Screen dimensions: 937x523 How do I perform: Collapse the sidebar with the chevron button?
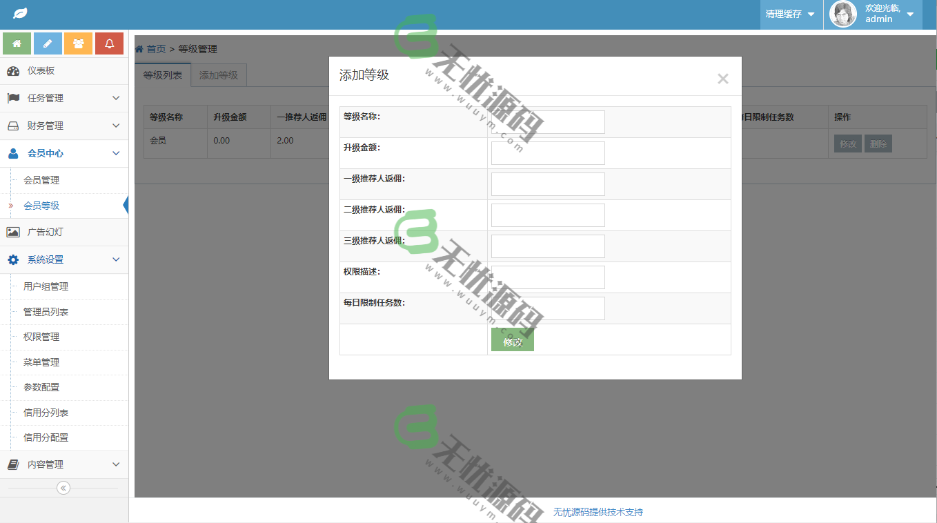[x=63, y=488]
